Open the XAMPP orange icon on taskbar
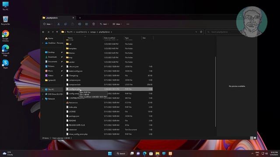The width and height of the screenshot is (280, 157). click(170, 154)
